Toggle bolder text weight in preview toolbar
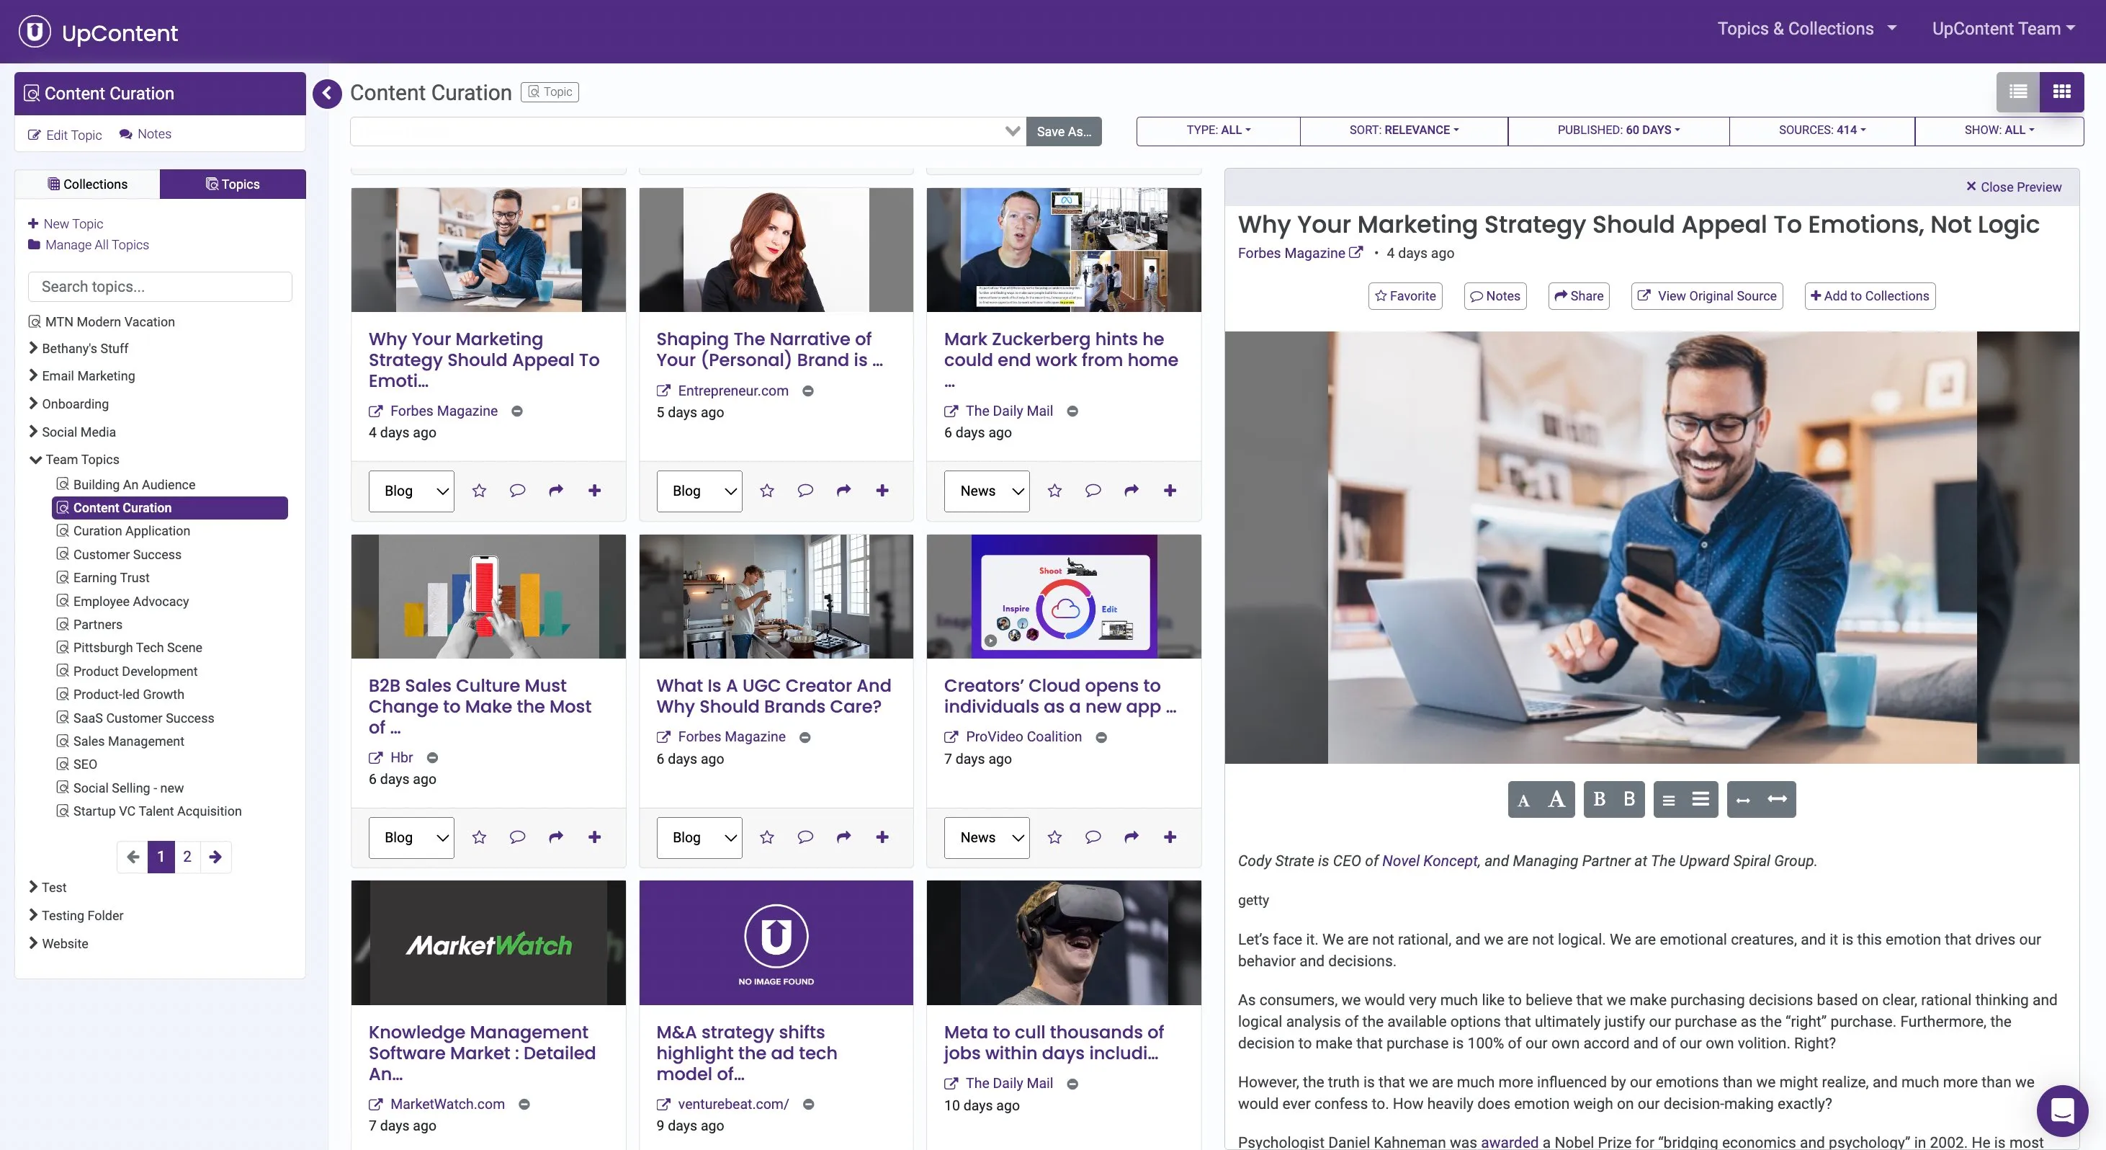2106x1150 pixels. [1628, 799]
